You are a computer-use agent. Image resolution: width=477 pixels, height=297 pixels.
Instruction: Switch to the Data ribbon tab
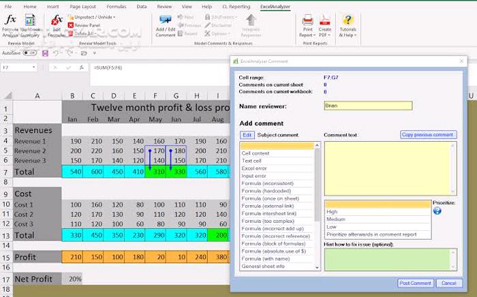(142, 6)
